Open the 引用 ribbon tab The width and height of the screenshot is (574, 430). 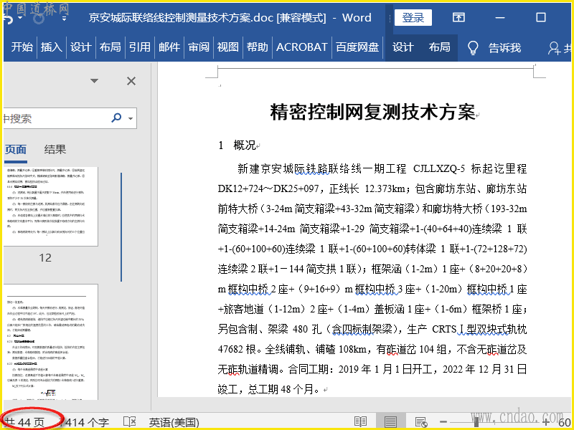pyautogui.click(x=139, y=47)
